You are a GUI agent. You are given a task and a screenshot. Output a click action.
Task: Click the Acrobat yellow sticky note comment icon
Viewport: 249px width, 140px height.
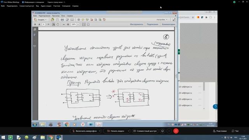(83, 20)
